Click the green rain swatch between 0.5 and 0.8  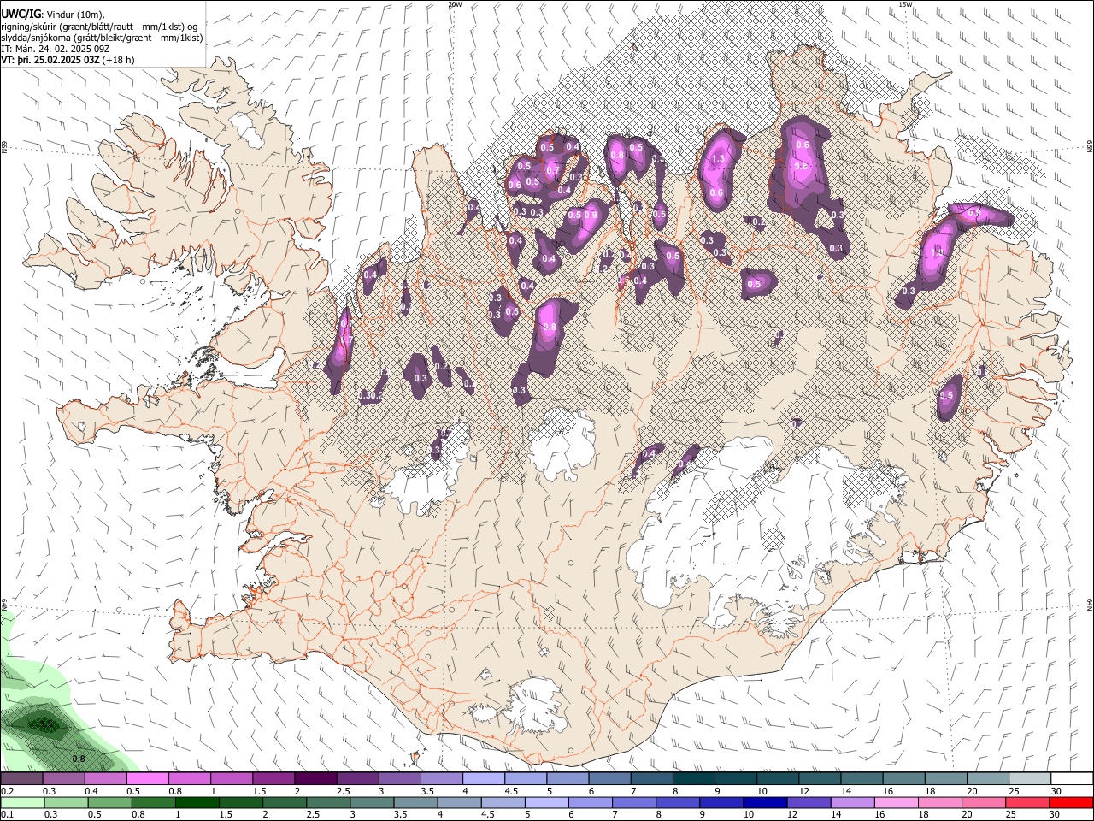(x=109, y=802)
